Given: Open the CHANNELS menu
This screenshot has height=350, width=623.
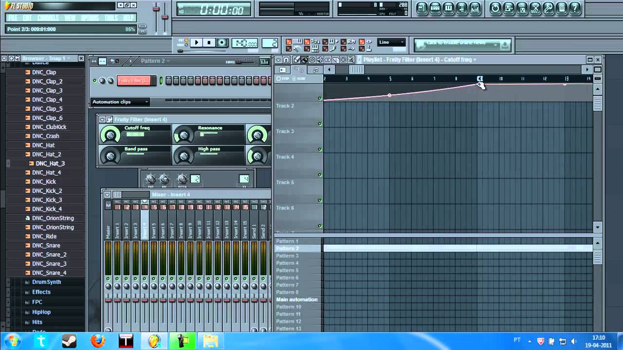Looking at the screenshot, I should click(48, 18).
